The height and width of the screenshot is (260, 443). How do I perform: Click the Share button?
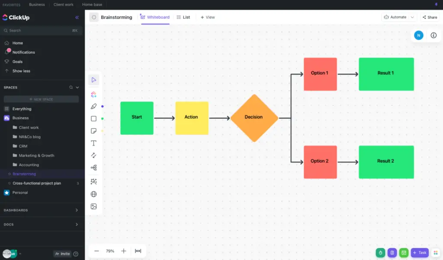tap(430, 17)
